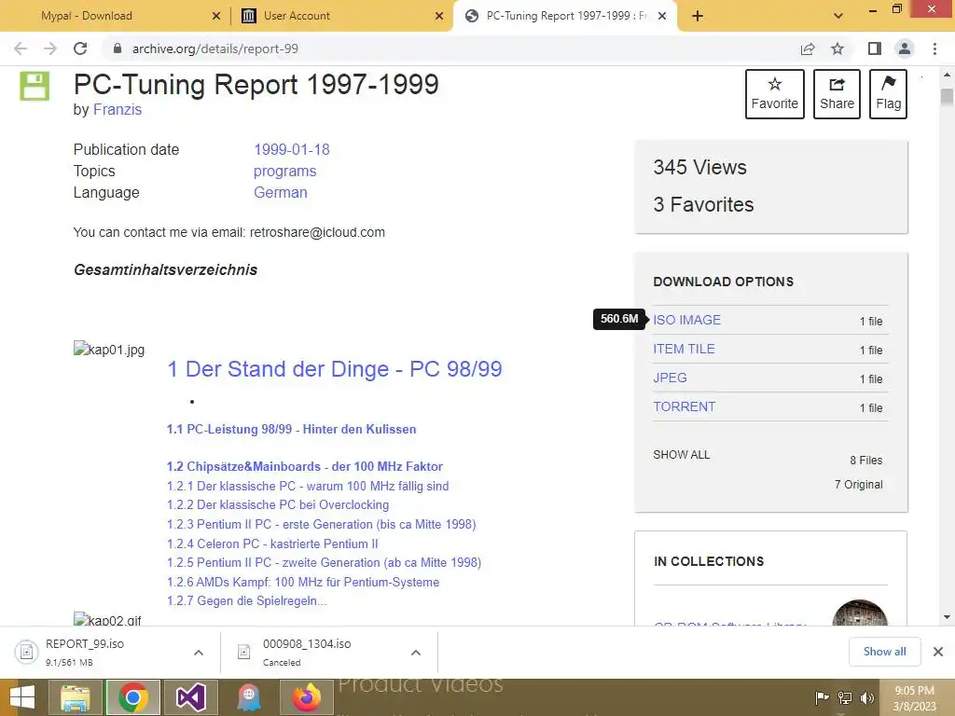Expand 000908_1304.iso download options arrow

point(416,653)
